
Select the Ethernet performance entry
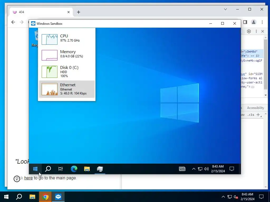coord(67,89)
